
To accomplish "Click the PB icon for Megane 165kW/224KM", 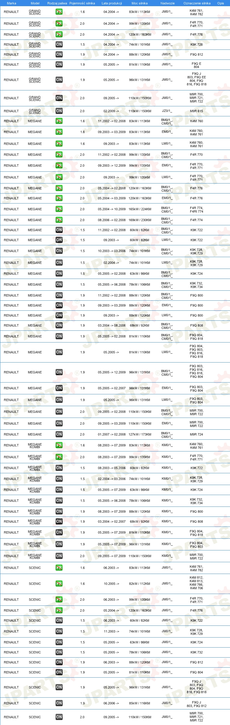I will tap(59, 209).
